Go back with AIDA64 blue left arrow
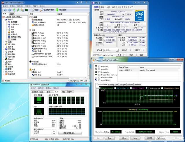Screen dimensions: 185x142 tap(5, 10)
